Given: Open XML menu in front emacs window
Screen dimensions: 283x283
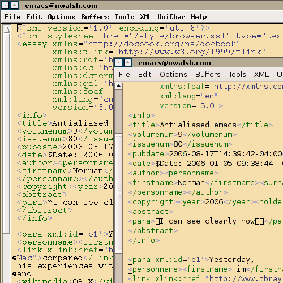Looking at the screenshot, I should tap(261, 75).
